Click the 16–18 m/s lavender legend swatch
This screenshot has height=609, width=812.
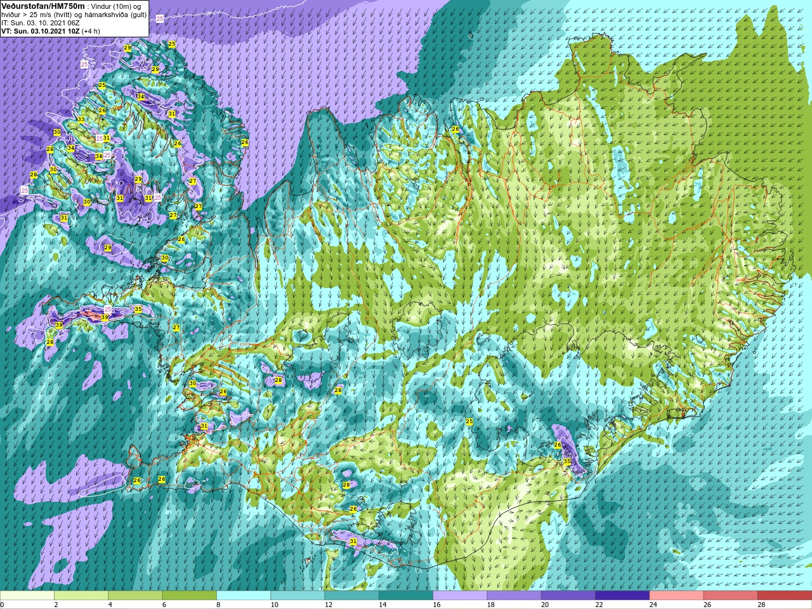(x=460, y=596)
